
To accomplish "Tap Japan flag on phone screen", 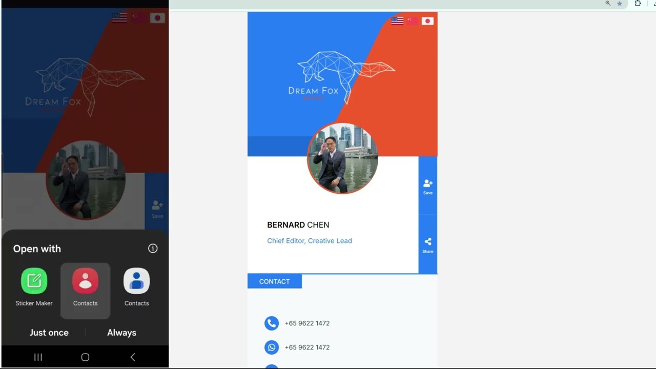I will (157, 18).
